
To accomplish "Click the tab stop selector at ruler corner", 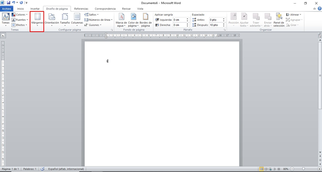I will 3,35.
